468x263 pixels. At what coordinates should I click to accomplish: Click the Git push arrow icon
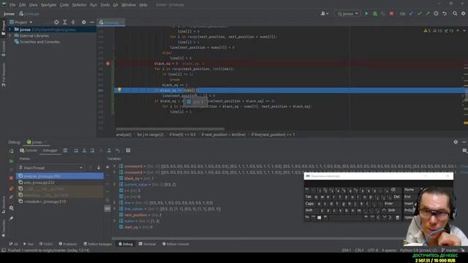point(428,14)
